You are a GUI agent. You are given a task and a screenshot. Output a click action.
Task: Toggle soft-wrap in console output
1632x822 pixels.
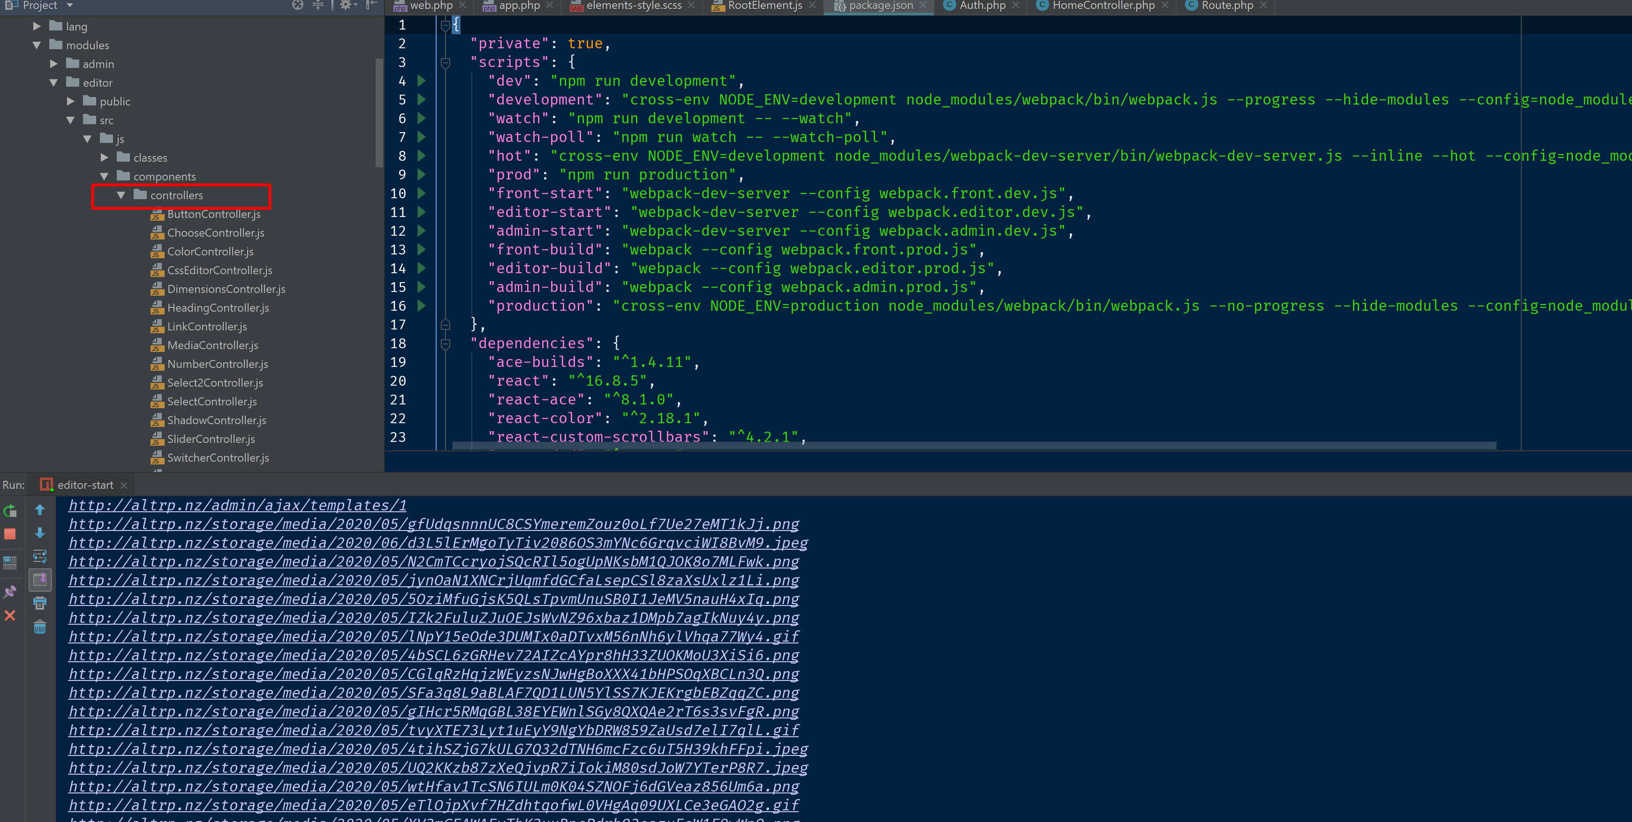(40, 557)
